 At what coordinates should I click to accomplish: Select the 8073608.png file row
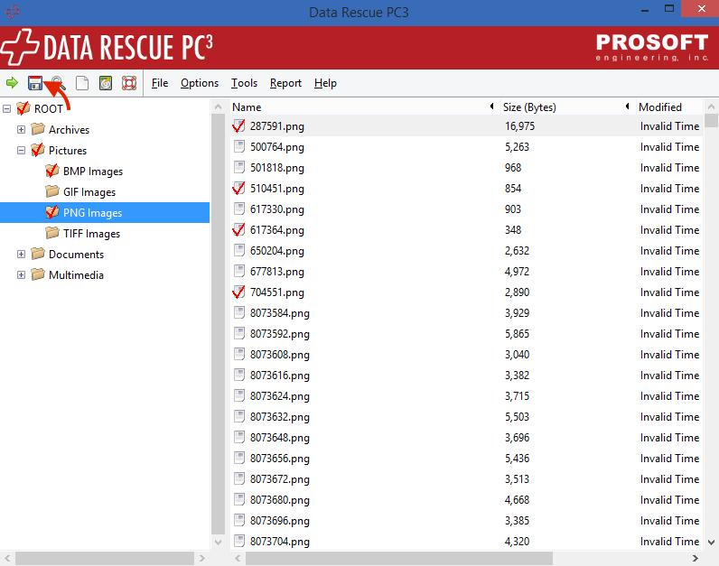pyautogui.click(x=466, y=354)
